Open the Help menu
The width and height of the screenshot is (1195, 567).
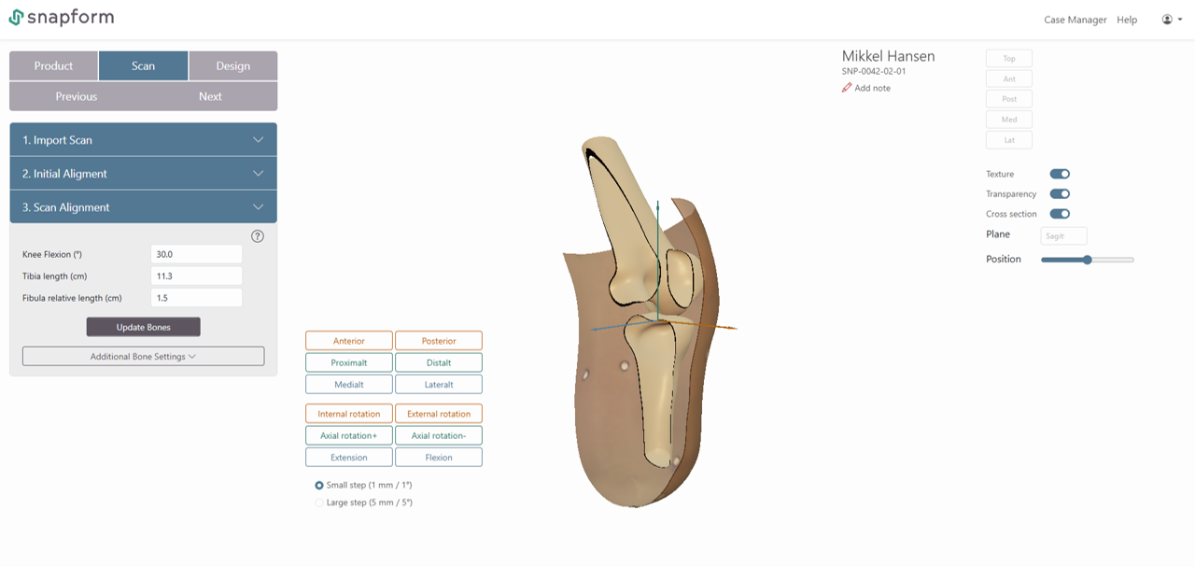tap(1127, 20)
